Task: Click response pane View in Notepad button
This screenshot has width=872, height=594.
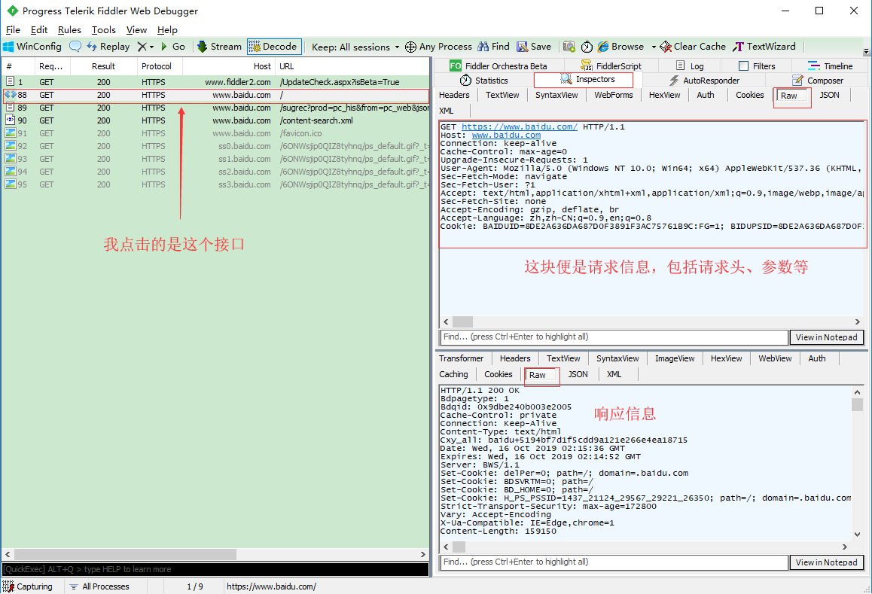Action: (x=826, y=562)
